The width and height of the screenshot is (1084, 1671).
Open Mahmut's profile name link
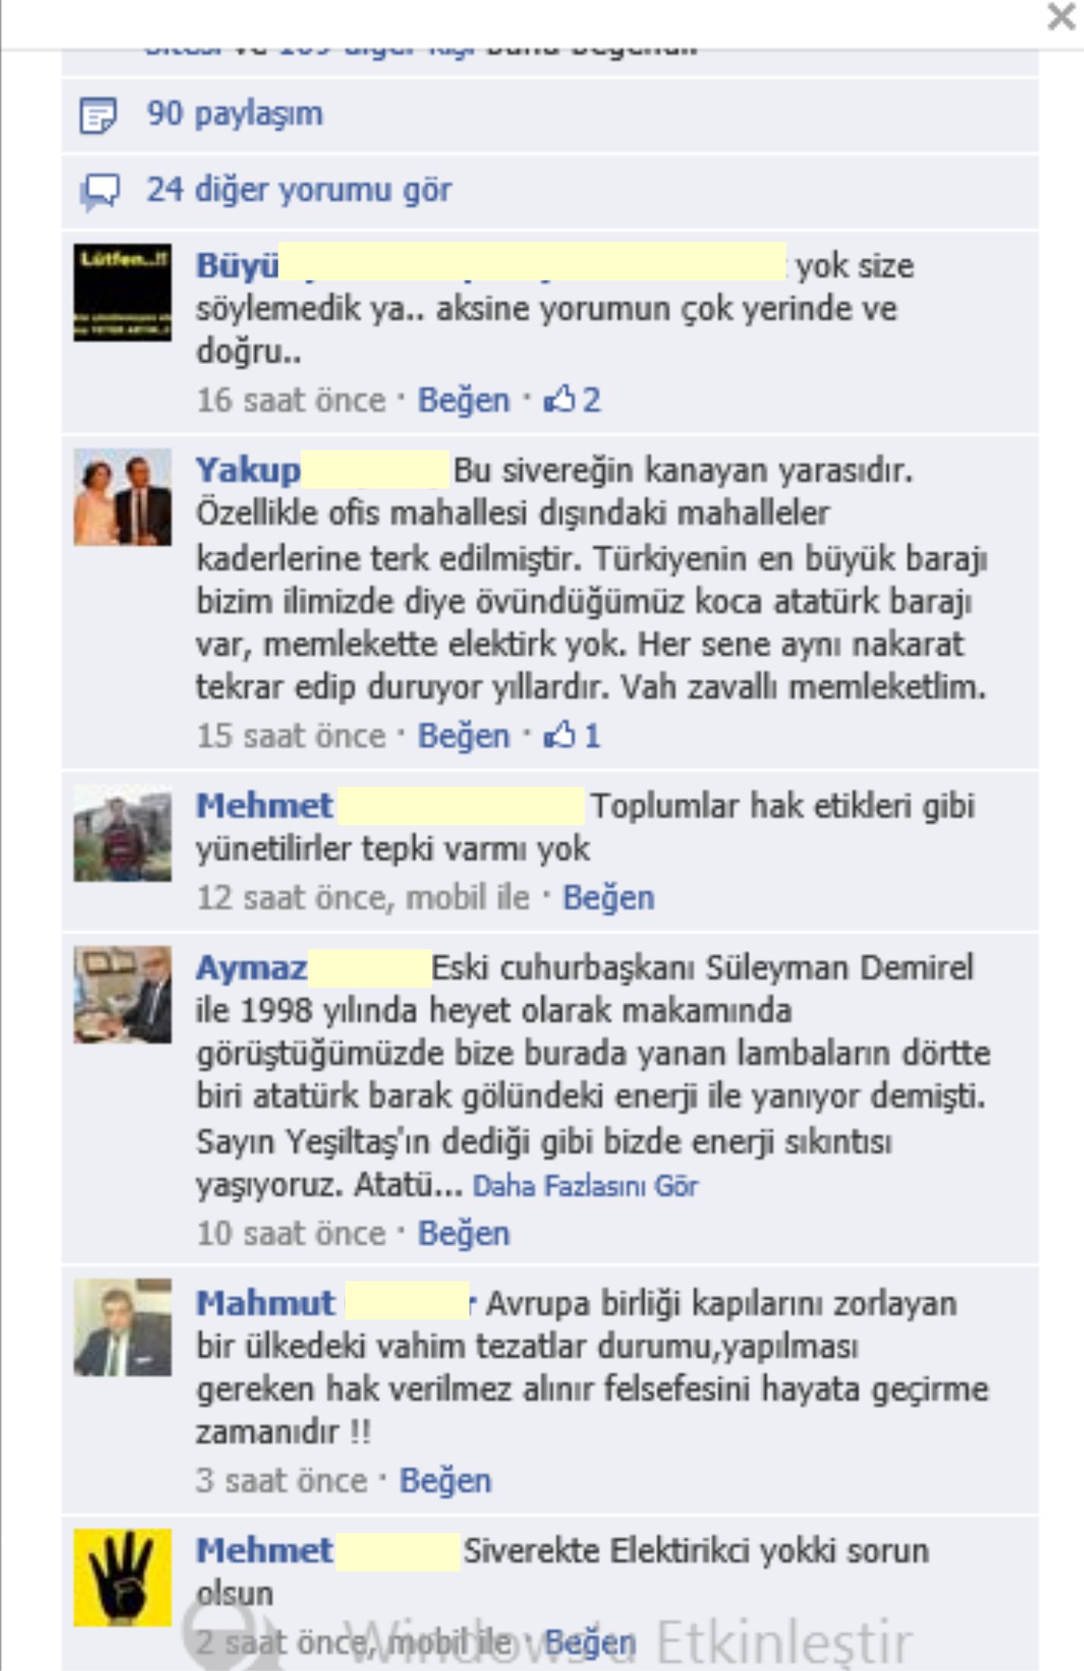tap(265, 1304)
